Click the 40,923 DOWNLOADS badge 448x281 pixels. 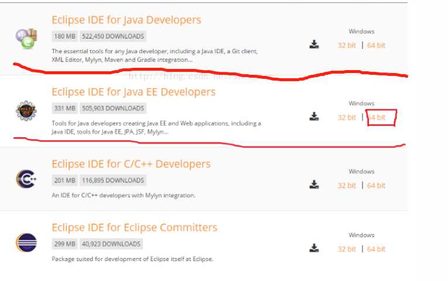tap(111, 244)
